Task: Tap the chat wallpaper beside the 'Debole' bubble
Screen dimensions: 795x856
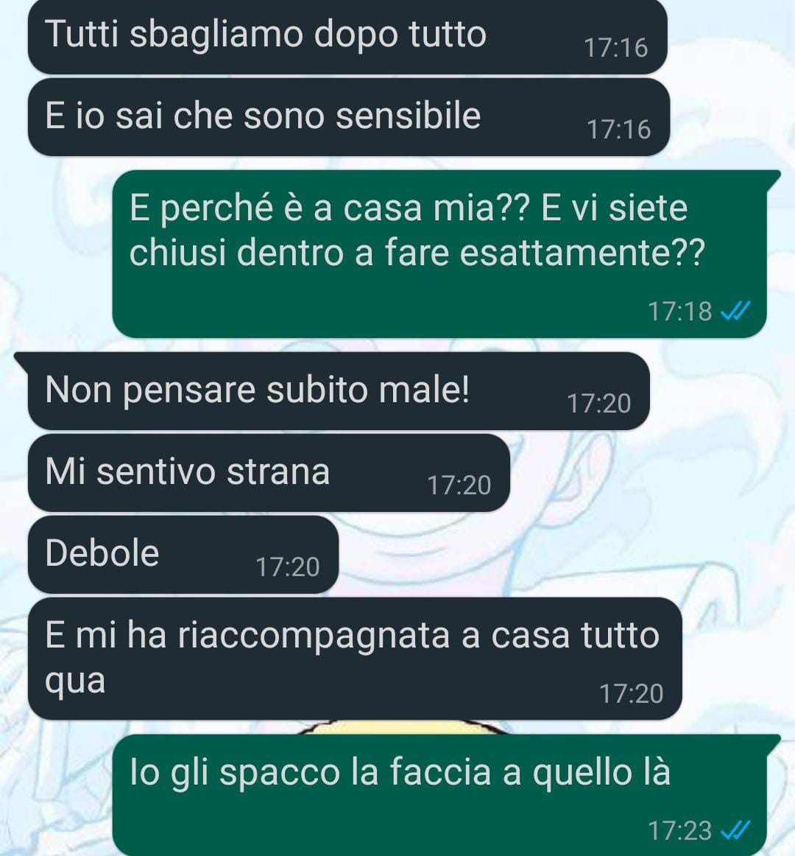Action: point(545,555)
